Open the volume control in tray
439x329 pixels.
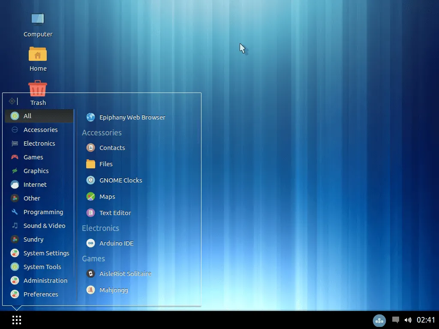coord(408,320)
